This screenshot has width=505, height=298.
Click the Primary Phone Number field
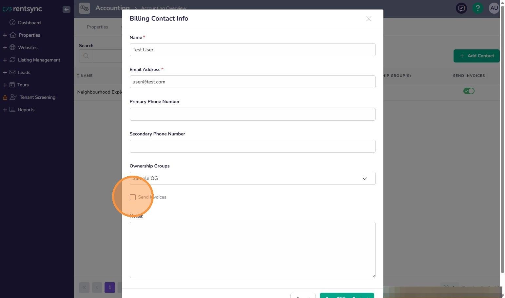(x=252, y=114)
